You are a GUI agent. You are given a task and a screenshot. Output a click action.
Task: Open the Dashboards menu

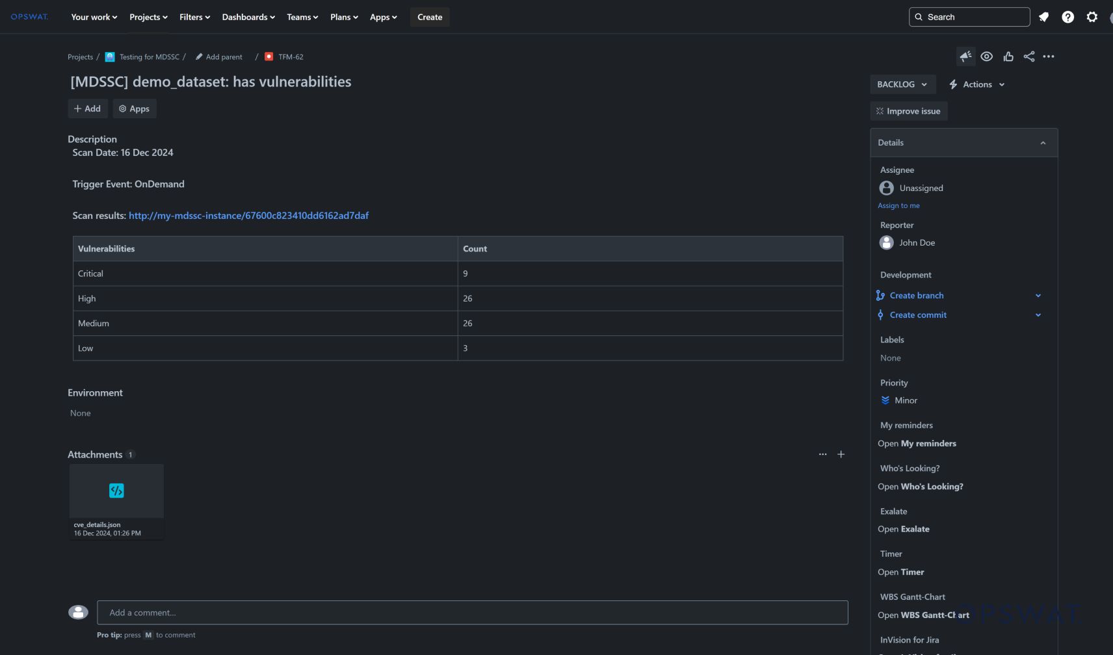tap(248, 17)
